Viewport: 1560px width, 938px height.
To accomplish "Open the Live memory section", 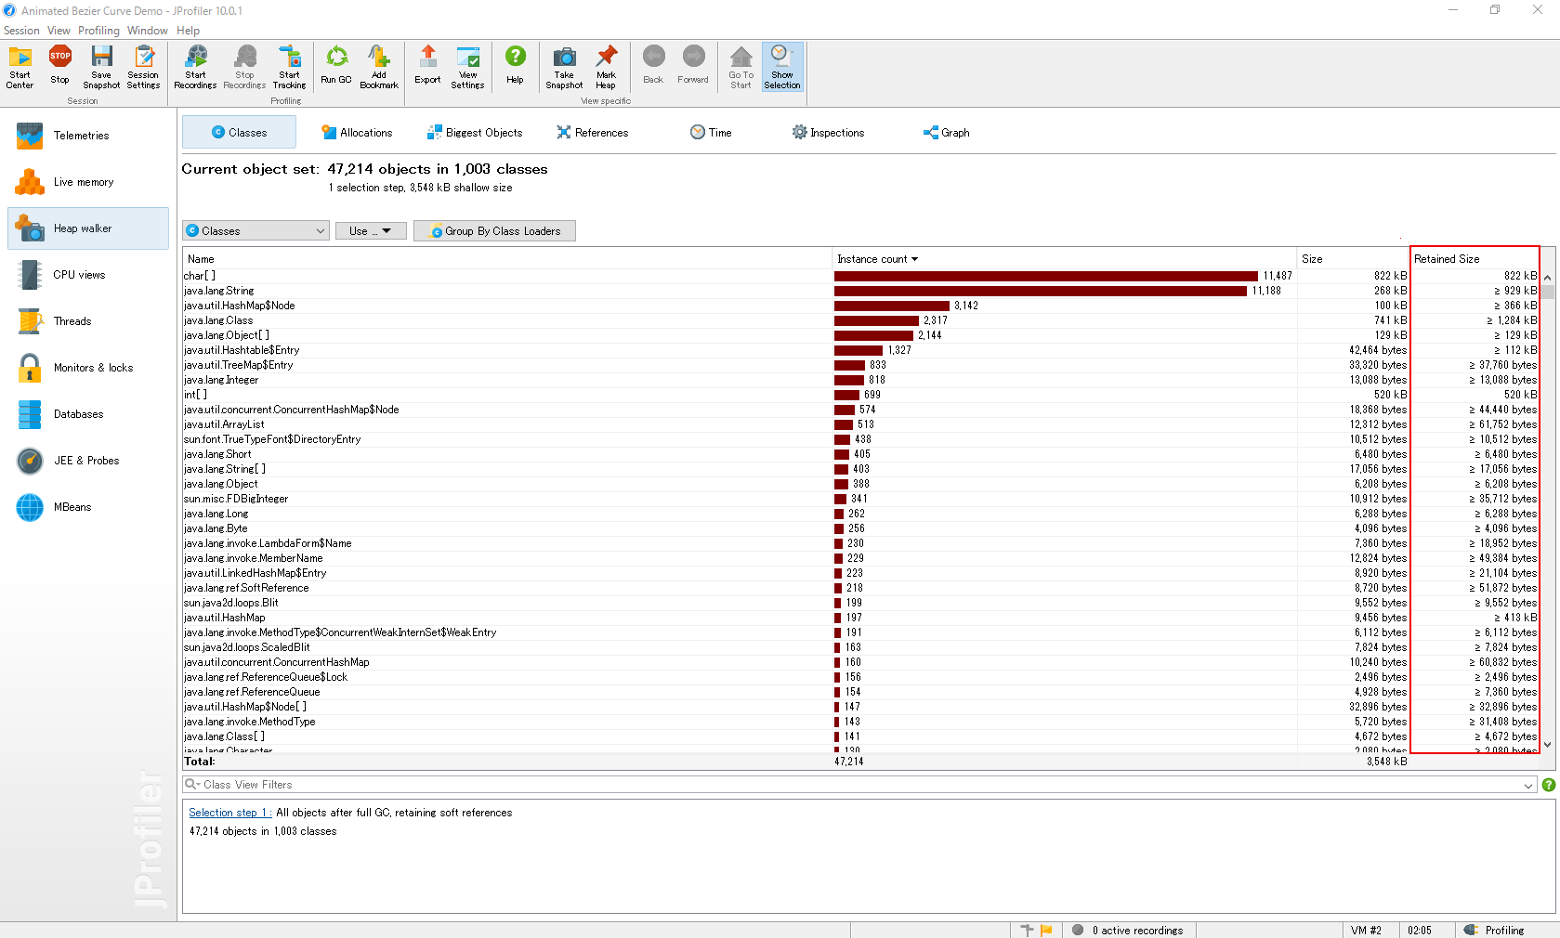I will [x=88, y=182].
